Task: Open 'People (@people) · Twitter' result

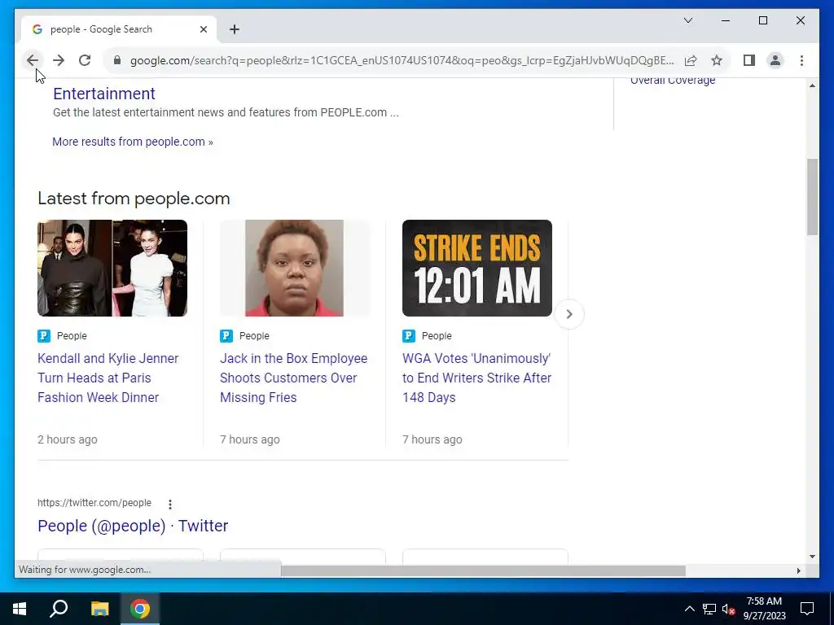Action: (x=133, y=526)
